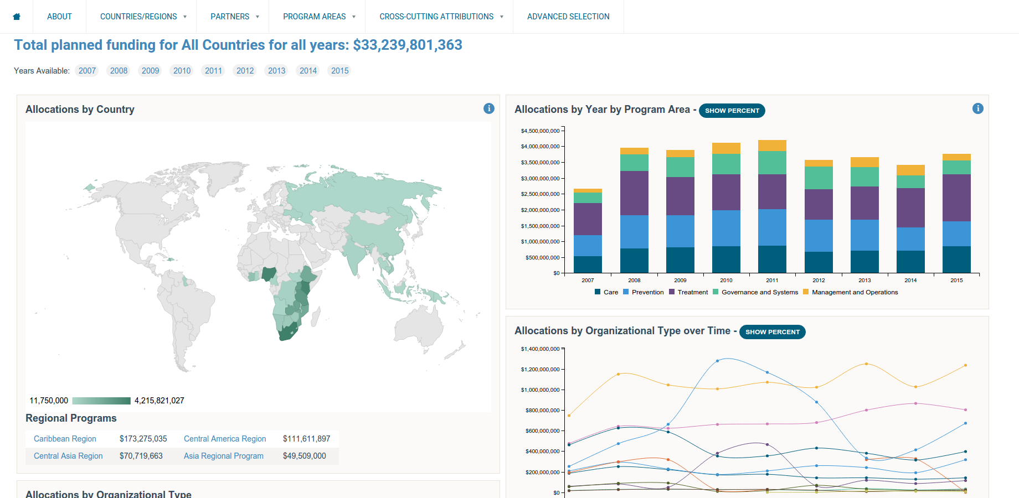1019x498 pixels.
Task: Toggle Management and Operations legend square
Action: pyautogui.click(x=806, y=292)
